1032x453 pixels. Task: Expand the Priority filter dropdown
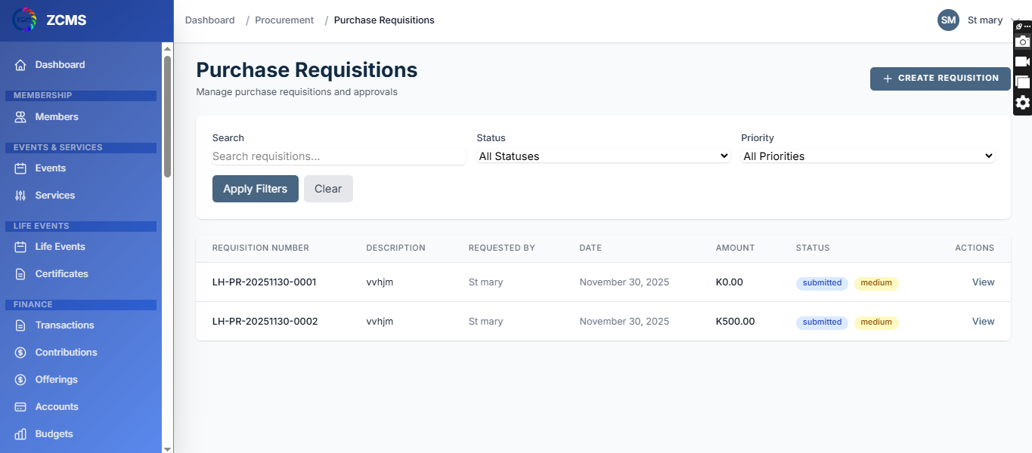pyautogui.click(x=868, y=156)
